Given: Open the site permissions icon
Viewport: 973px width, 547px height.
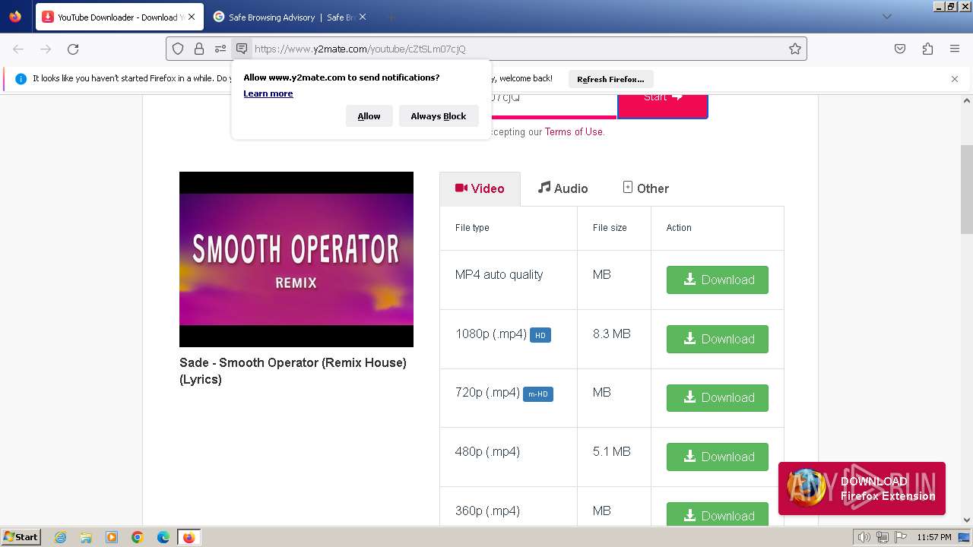Looking at the screenshot, I should 220,49.
